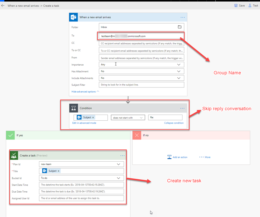Open the Create a task ellipsis menu
This screenshot has width=260, height=217.
[122, 156]
